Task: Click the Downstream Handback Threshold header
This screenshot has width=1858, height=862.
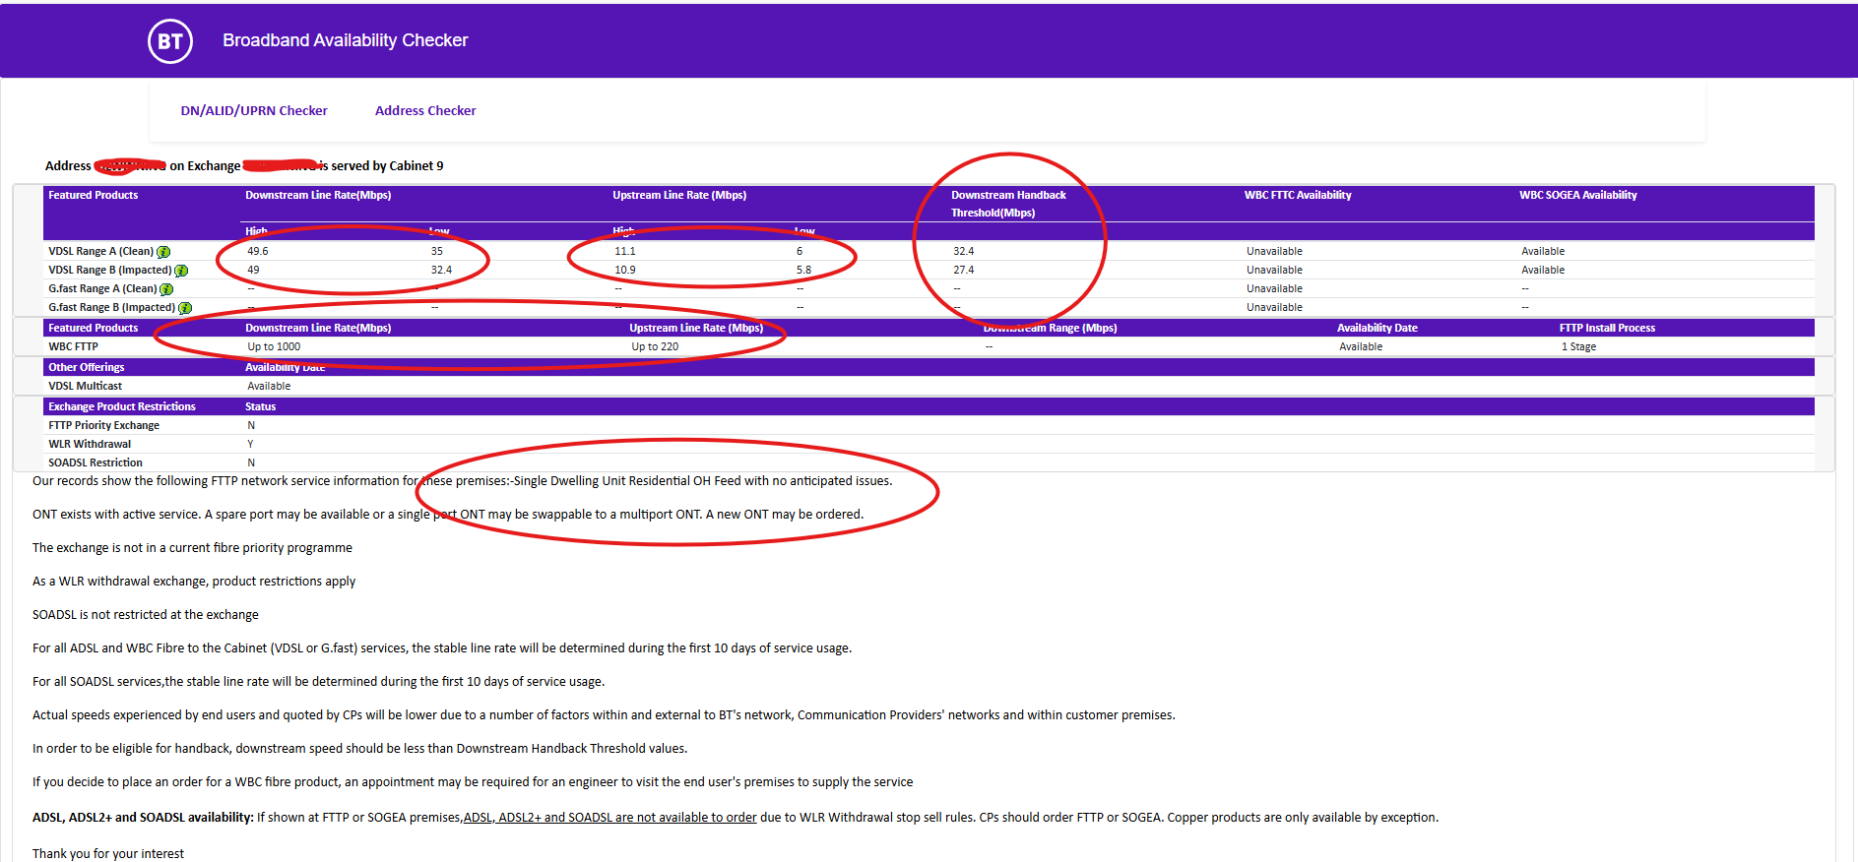Action: click(1007, 204)
